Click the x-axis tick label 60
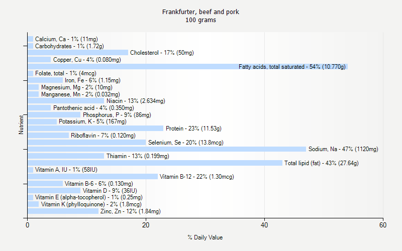Image resolution: width=402 pixels, height=251 pixels. [x=383, y=225]
